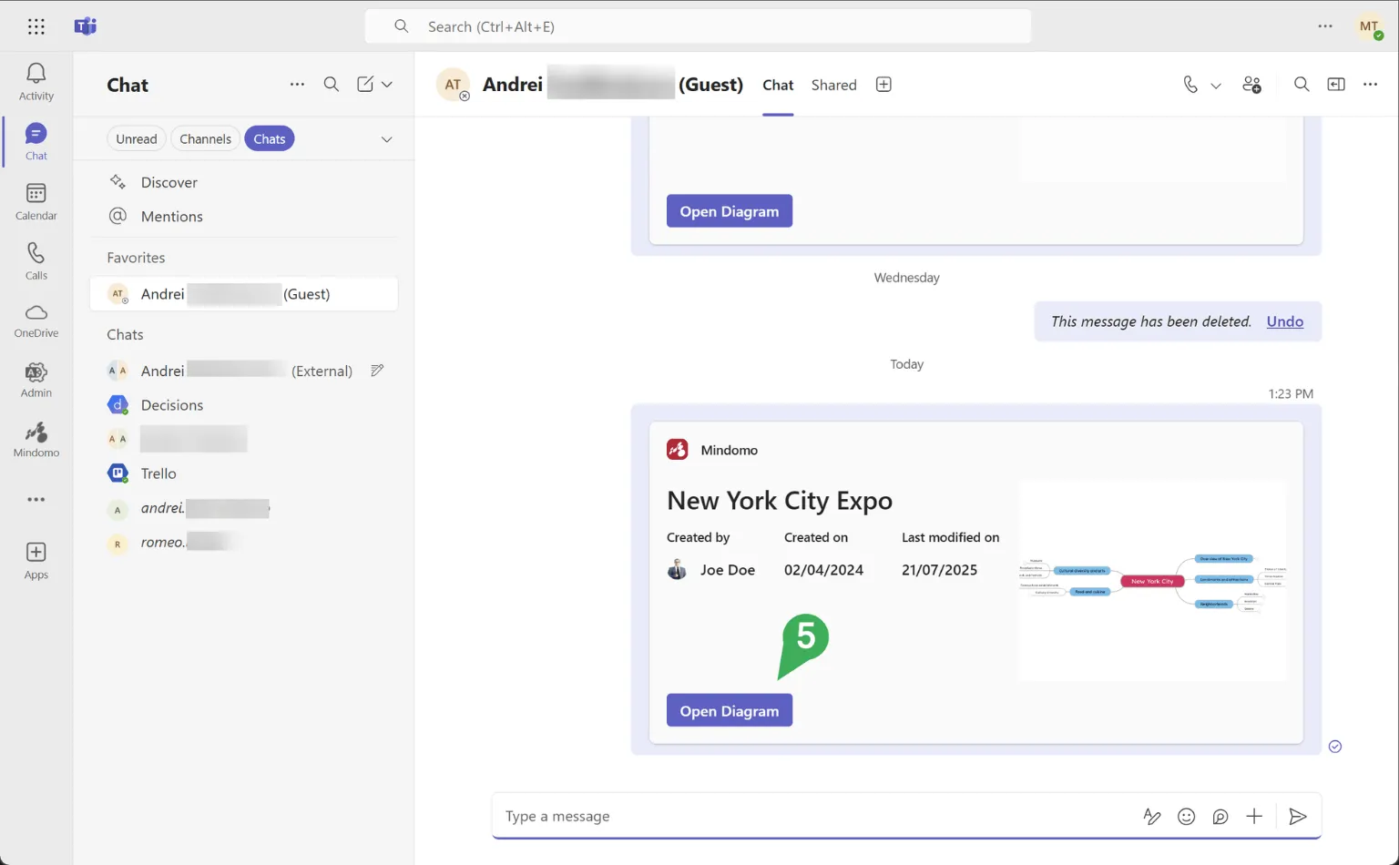Toggle the Unread filter pill

coord(137,139)
